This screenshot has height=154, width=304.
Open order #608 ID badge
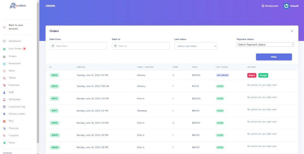point(55,147)
